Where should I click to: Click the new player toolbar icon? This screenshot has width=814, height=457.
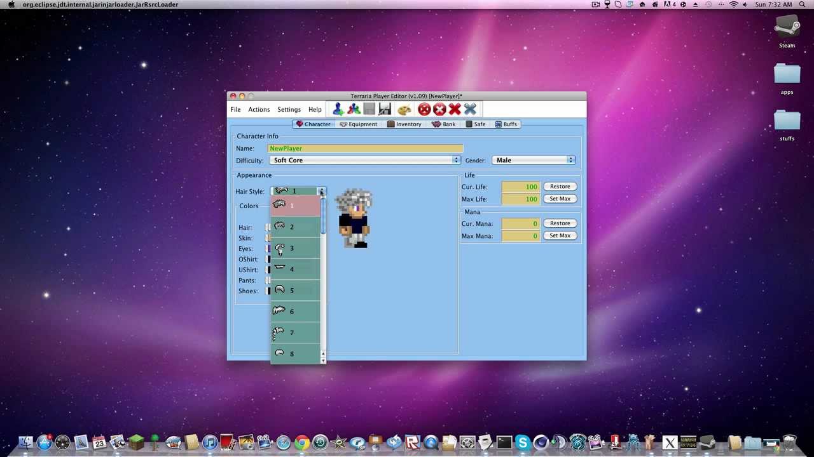(x=338, y=110)
